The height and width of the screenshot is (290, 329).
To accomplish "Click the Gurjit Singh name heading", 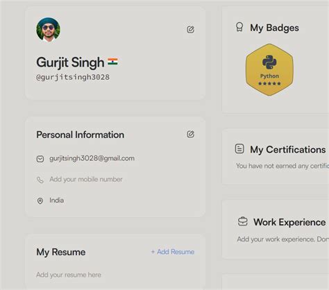I will pos(70,62).
